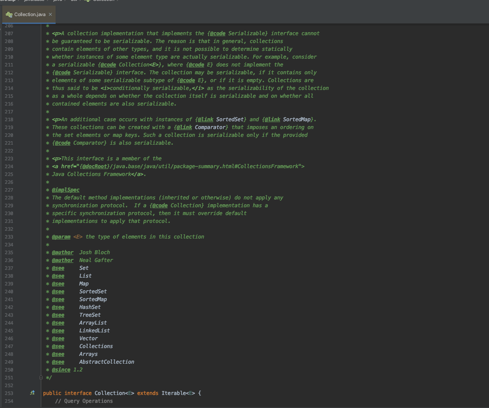Click the Collection interface name on line 253
Image resolution: width=489 pixels, height=408 pixels.
point(109,393)
